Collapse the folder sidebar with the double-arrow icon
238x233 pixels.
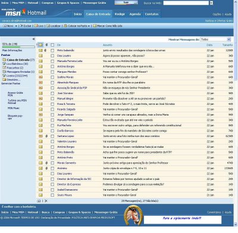[34, 39]
